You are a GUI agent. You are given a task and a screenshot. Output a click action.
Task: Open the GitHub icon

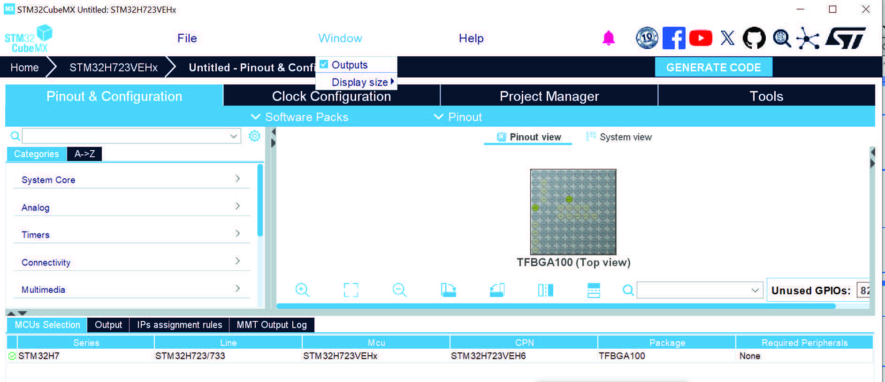coord(754,38)
